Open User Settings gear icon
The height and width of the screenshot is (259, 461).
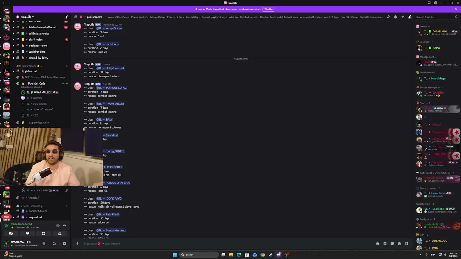[x=64, y=244]
